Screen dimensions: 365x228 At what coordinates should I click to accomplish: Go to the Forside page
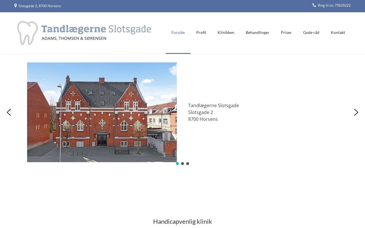tap(178, 32)
